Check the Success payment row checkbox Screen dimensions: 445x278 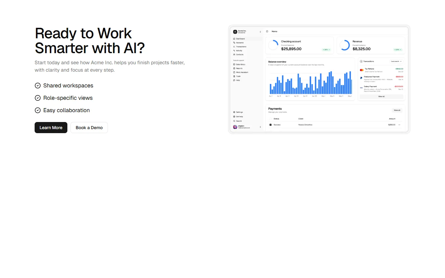[x=271, y=125]
